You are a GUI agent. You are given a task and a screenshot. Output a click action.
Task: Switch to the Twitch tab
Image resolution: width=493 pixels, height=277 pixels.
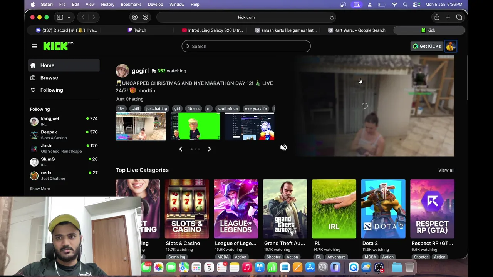click(x=137, y=30)
